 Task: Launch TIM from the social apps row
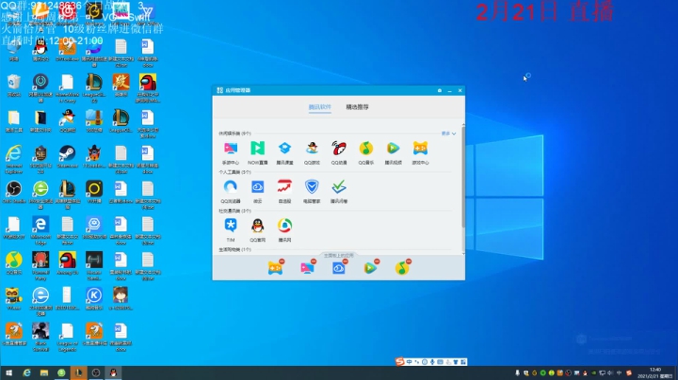click(x=231, y=226)
